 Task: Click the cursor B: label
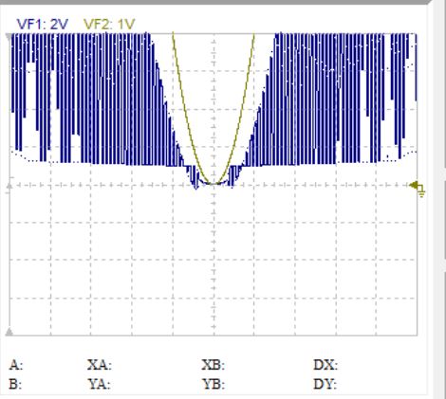[x=15, y=385]
